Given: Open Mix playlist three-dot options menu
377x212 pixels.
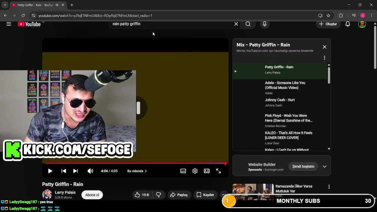Looking at the screenshot, I should 325,58.
